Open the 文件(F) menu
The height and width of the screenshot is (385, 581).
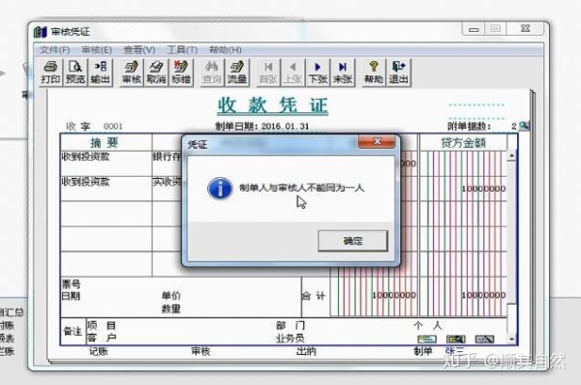54,49
